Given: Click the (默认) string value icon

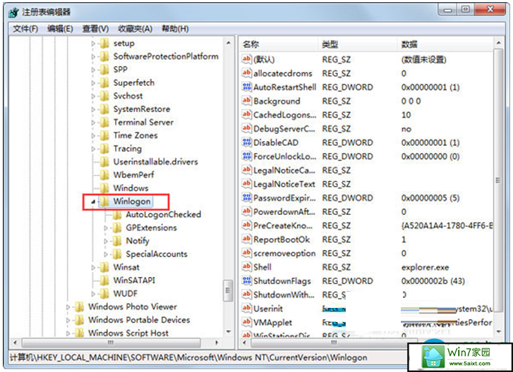Looking at the screenshot, I should click(x=247, y=59).
